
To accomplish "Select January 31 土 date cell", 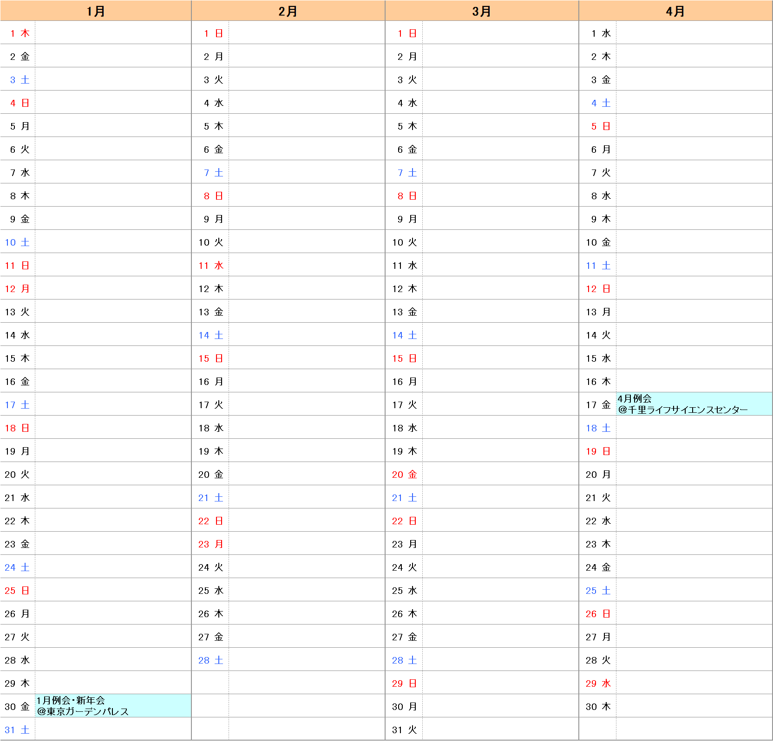I will click(18, 729).
